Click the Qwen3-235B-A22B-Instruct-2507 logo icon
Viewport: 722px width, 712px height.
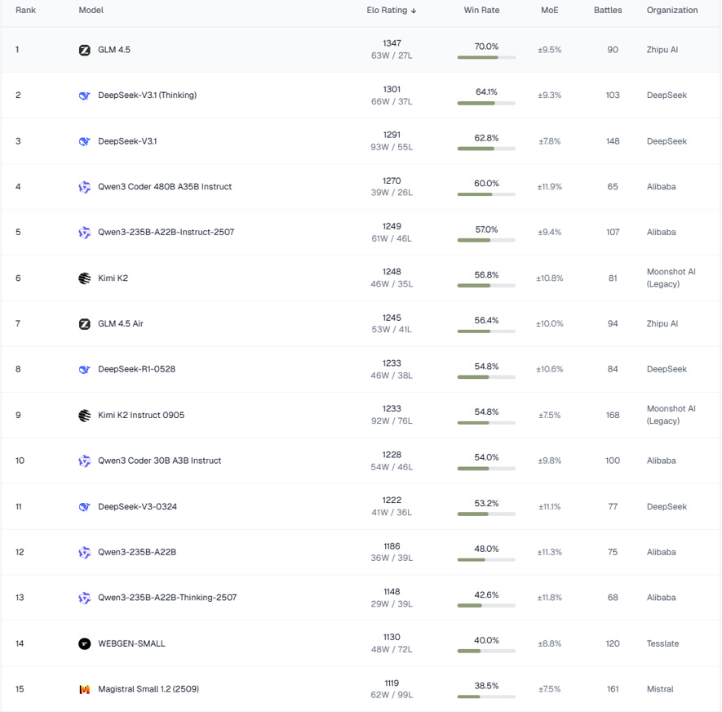point(84,232)
